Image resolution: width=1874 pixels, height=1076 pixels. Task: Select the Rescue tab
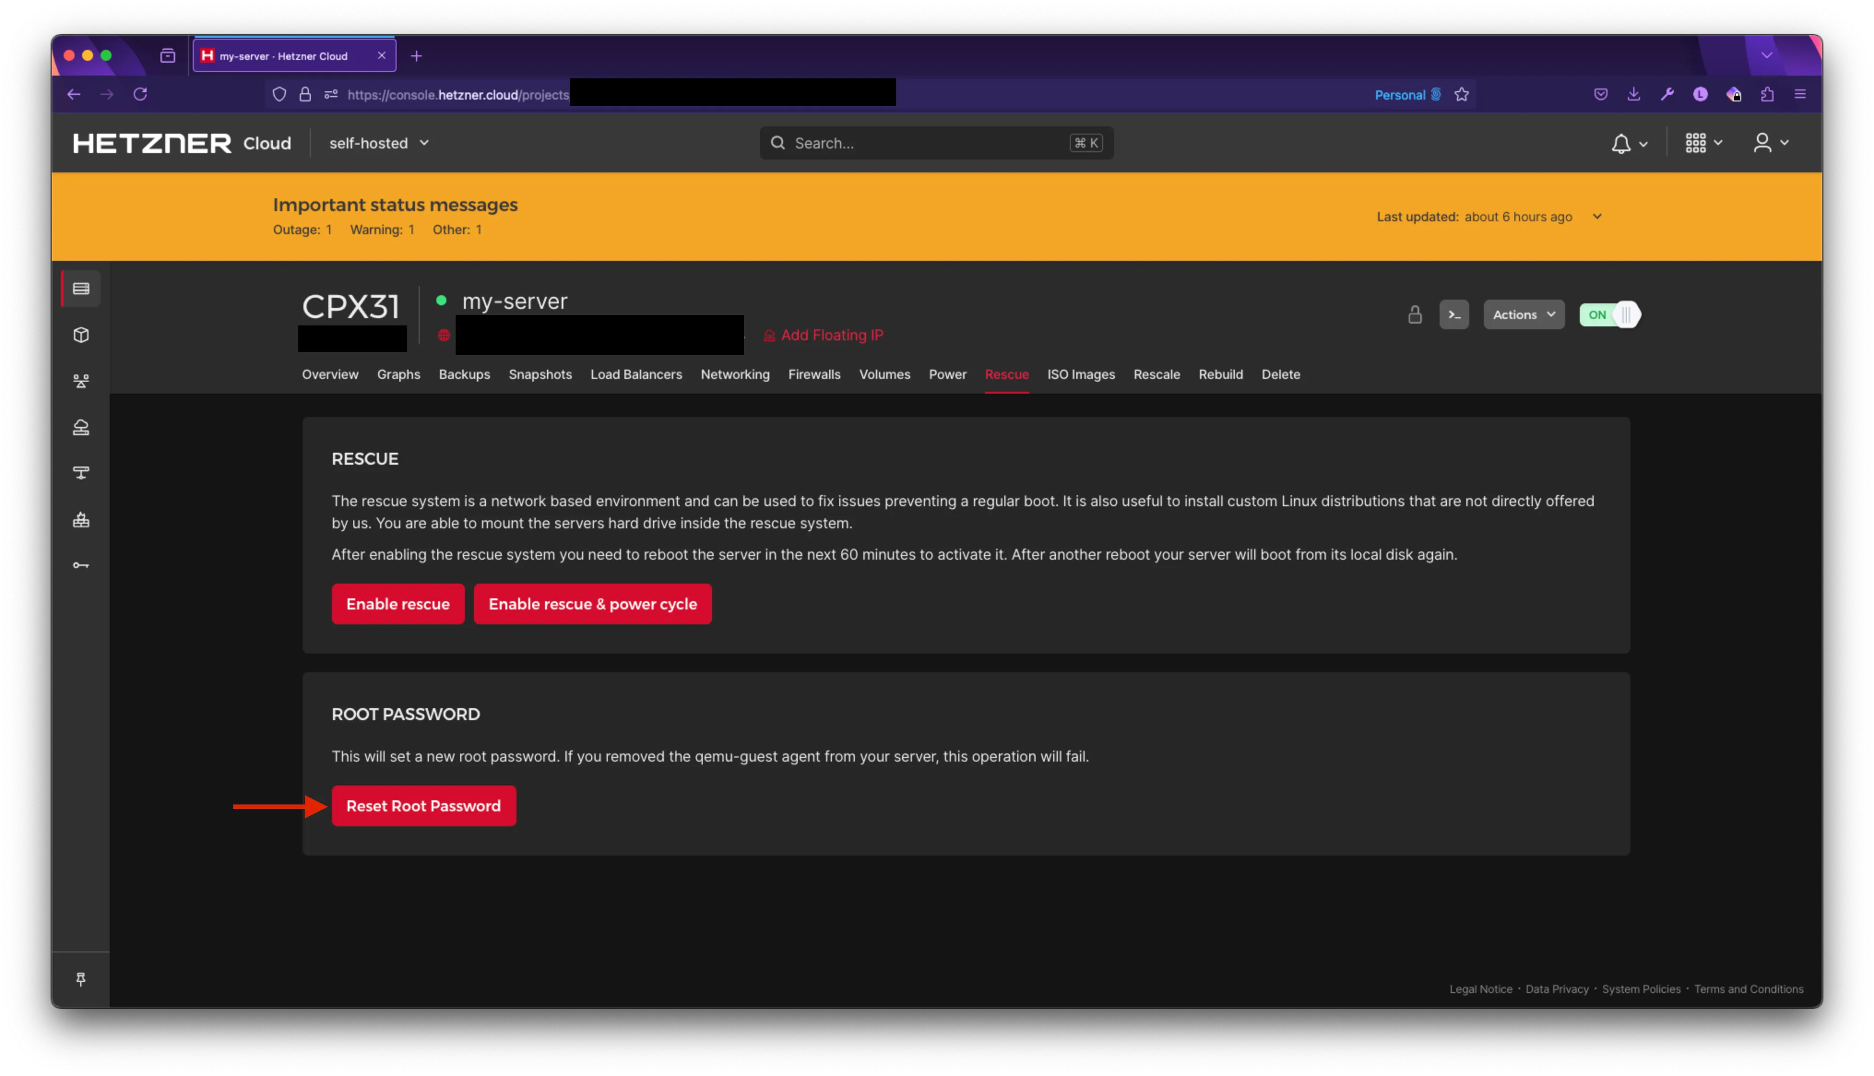[x=1007, y=375]
